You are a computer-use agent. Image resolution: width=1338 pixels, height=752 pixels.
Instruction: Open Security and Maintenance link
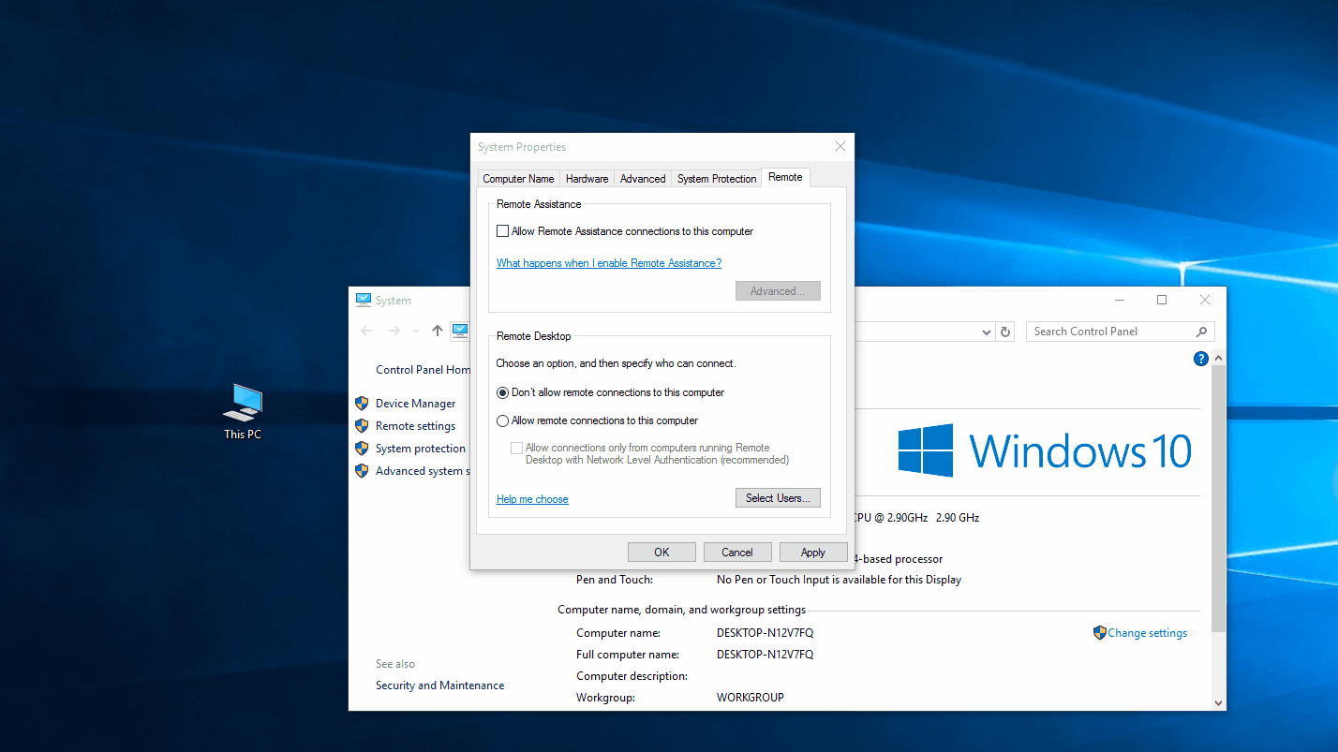[440, 686]
